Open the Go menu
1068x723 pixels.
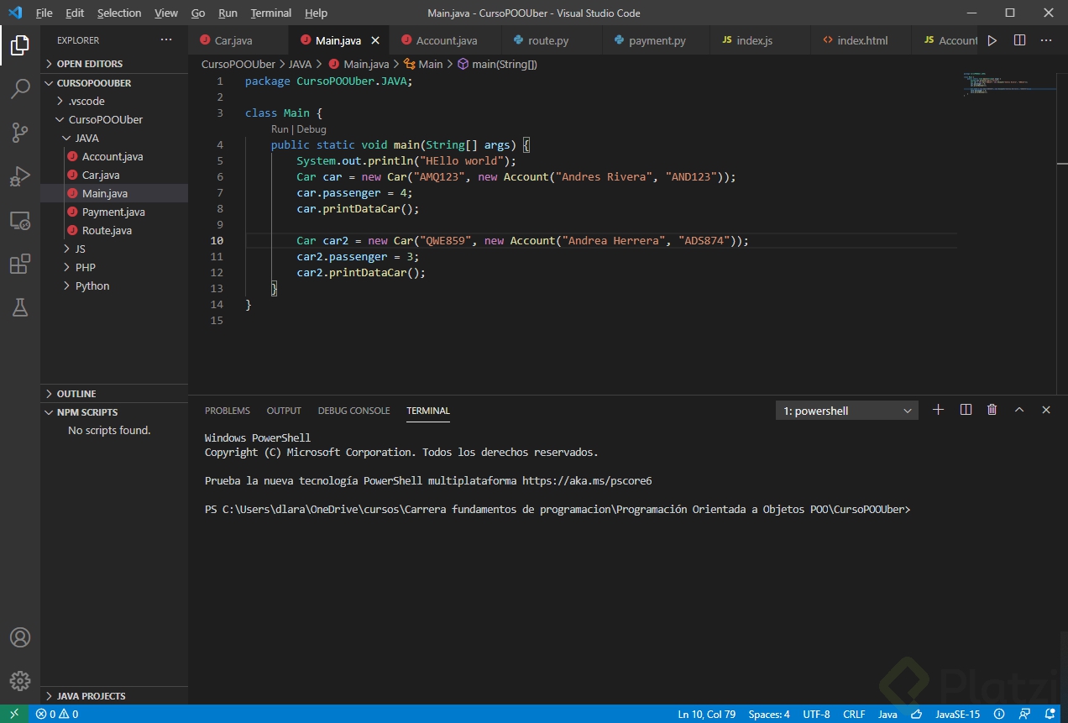[198, 13]
